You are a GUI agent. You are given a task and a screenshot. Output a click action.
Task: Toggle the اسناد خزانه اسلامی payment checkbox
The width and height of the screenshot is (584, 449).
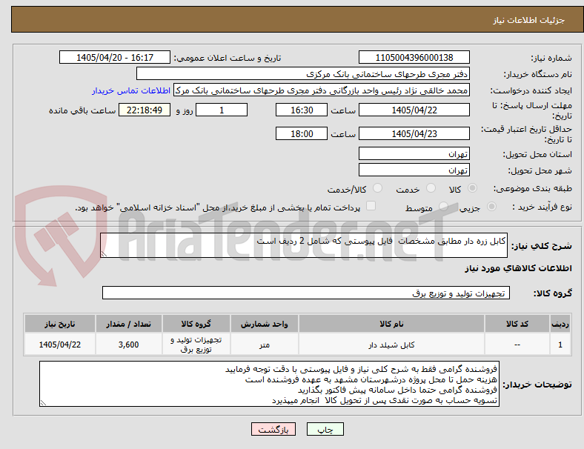[x=371, y=206]
